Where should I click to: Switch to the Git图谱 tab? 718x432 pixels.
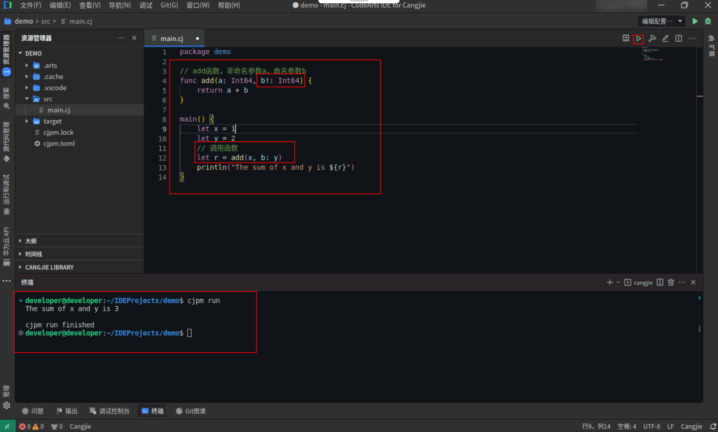click(x=191, y=411)
